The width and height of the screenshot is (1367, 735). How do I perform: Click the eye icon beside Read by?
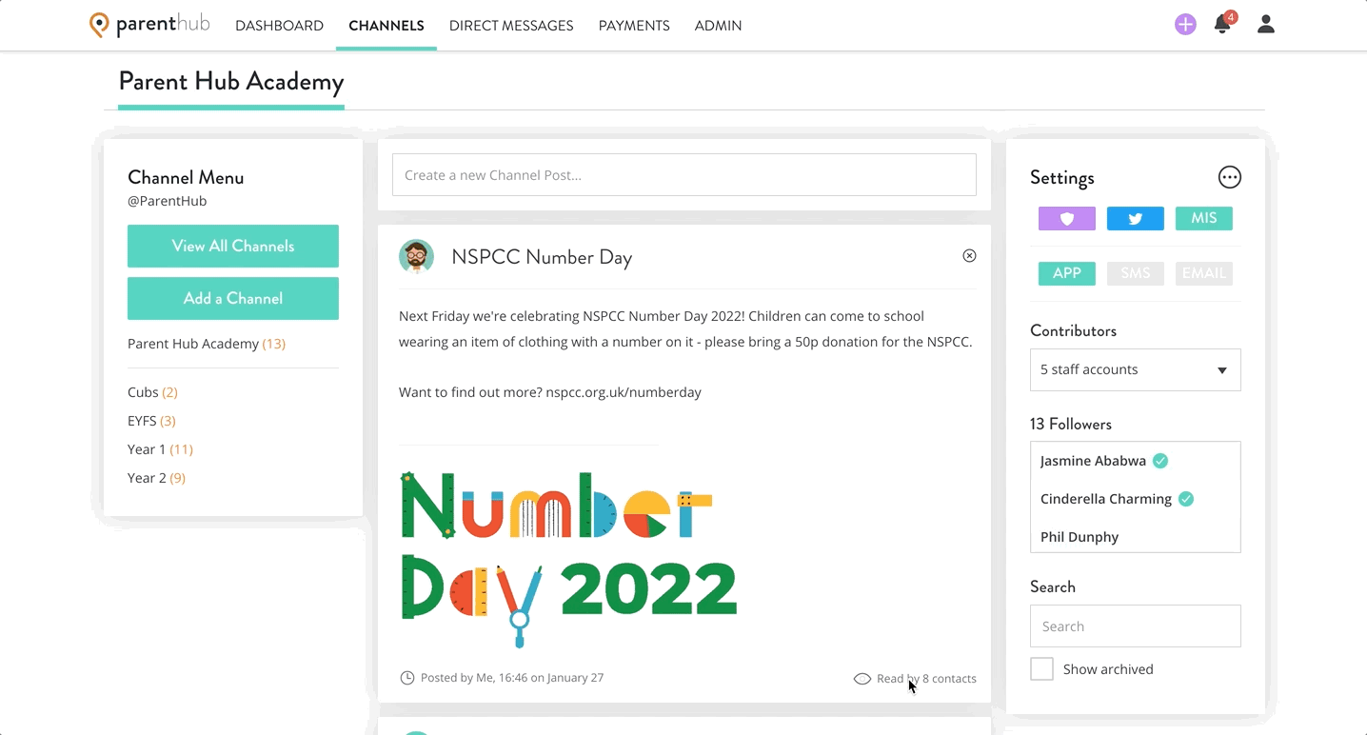pyautogui.click(x=862, y=679)
